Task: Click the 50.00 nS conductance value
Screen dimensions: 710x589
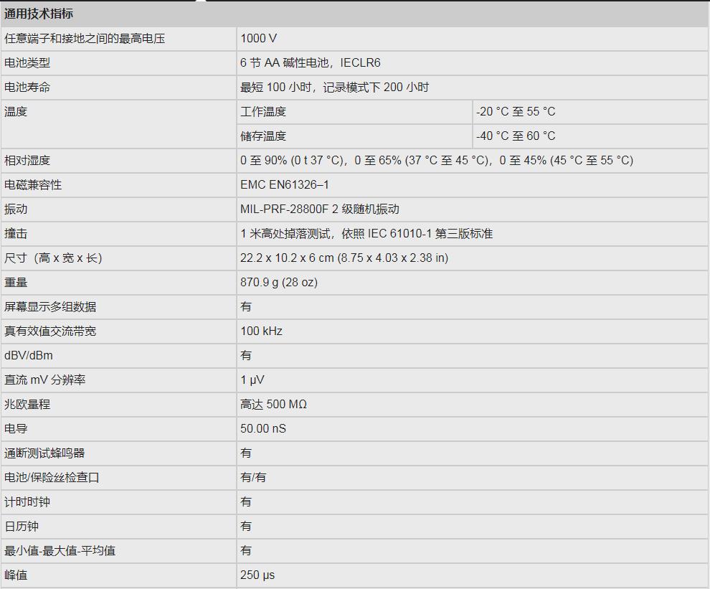Action: point(263,429)
